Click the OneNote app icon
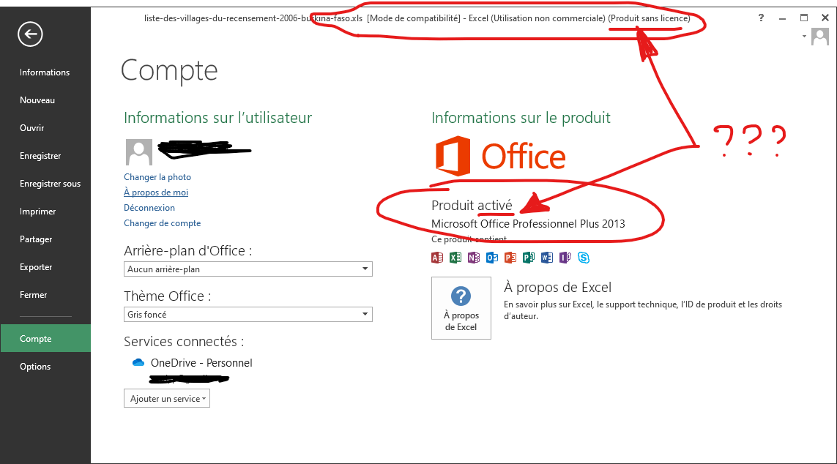The height and width of the screenshot is (464, 837). 474,258
